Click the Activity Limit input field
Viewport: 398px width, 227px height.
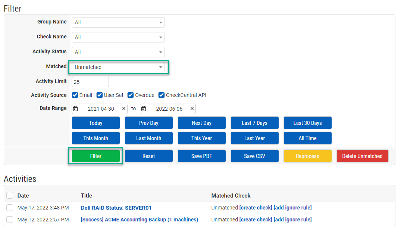(90, 82)
